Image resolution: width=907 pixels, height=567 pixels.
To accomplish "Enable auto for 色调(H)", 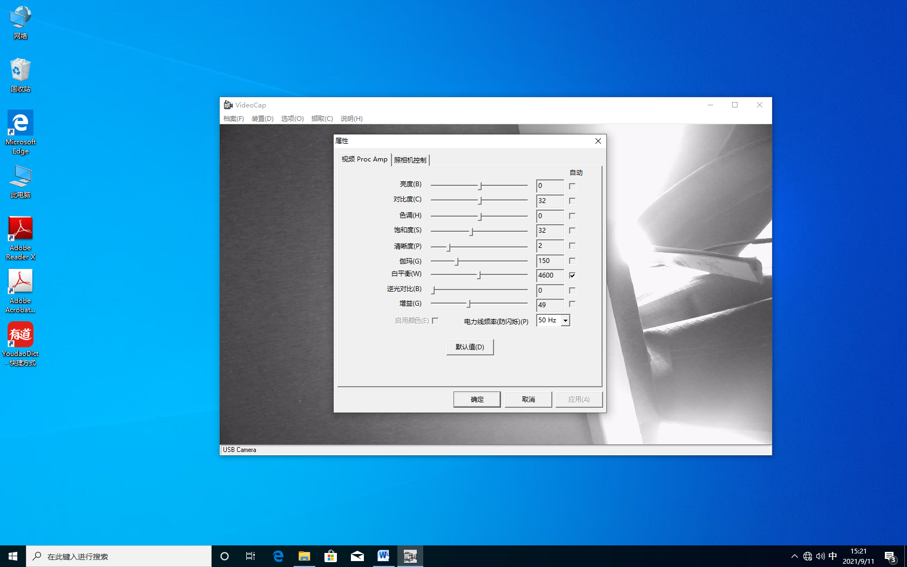I will click(572, 216).
